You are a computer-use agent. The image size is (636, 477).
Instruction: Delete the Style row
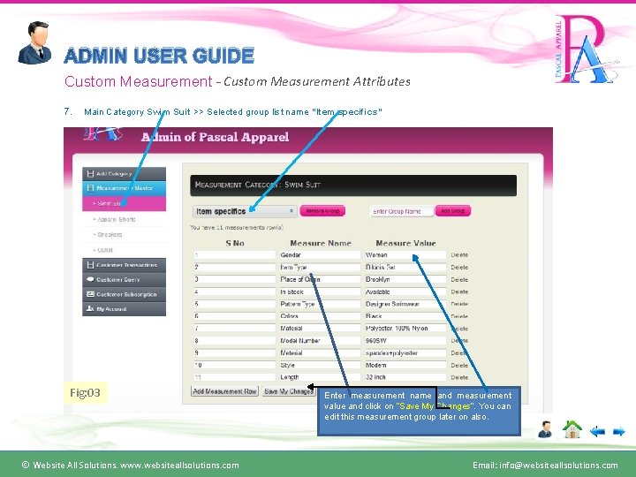(x=459, y=366)
